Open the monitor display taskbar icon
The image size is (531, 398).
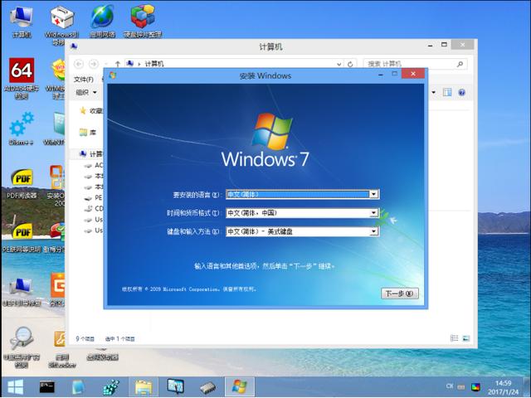[x=176, y=386]
